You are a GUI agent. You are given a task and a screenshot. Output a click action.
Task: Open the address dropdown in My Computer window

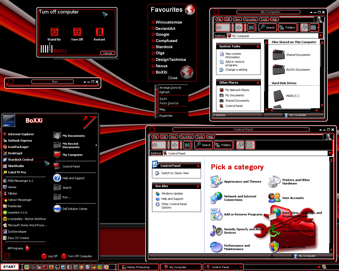point(320,35)
